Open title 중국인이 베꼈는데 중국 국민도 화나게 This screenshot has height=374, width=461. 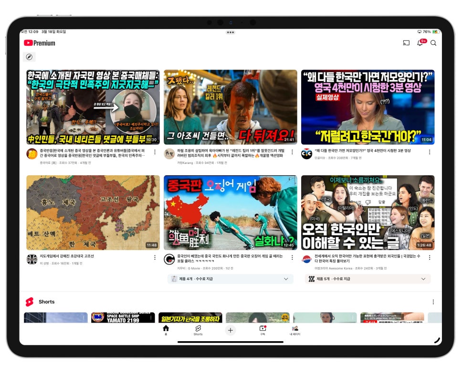tap(230, 258)
